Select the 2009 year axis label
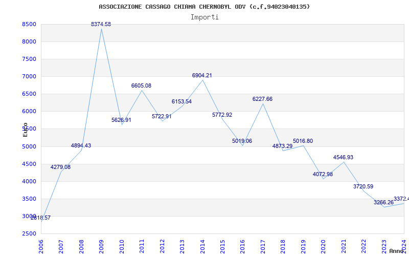Viewport: 409px width, 256px height. (101, 246)
